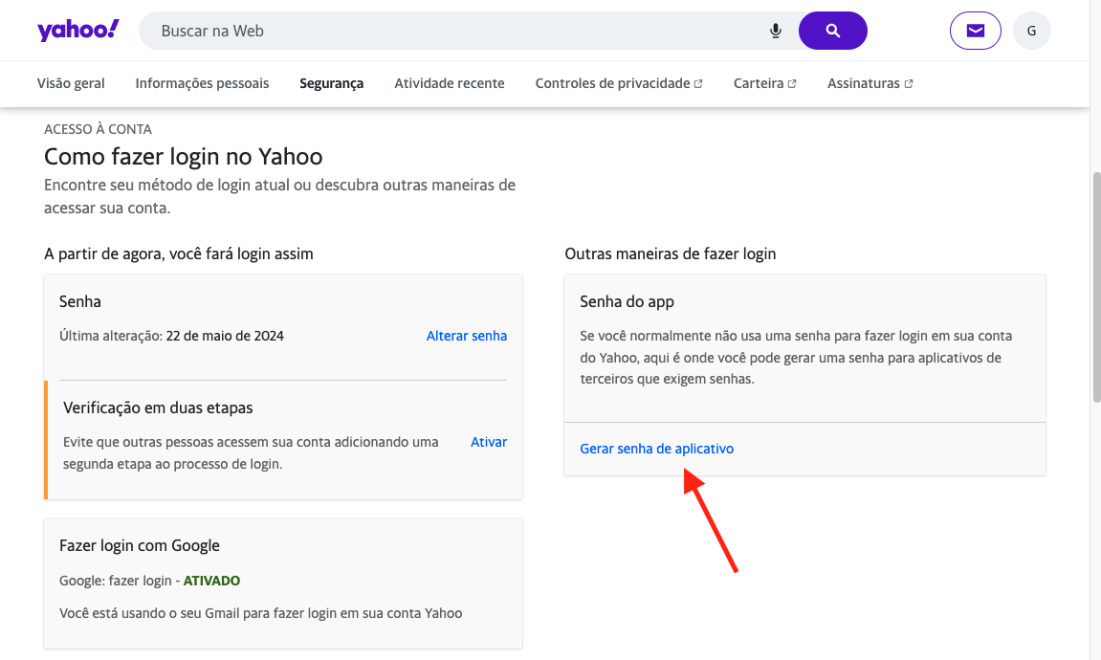Screen dimensions: 1101x660
Task: Click the Senha do app card title
Action: (628, 302)
